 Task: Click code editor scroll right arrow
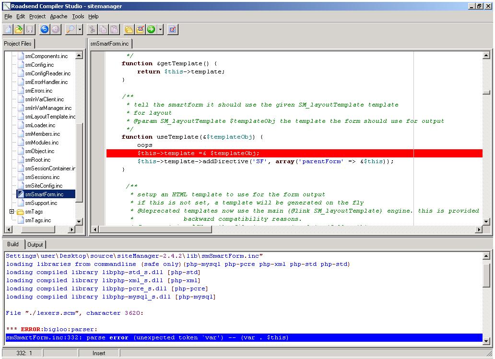pos(479,229)
